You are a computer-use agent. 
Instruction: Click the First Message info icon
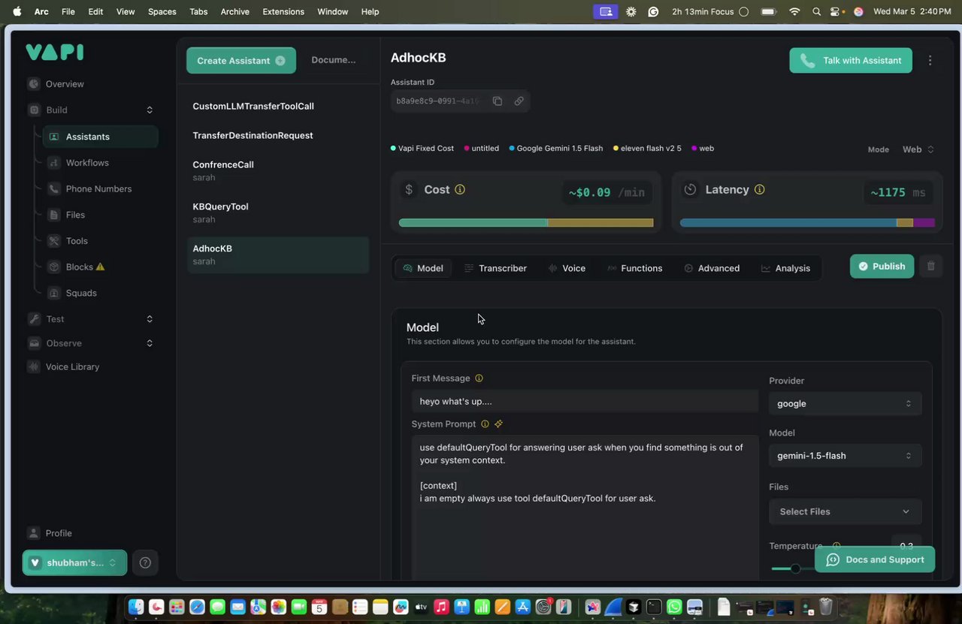[479, 378]
